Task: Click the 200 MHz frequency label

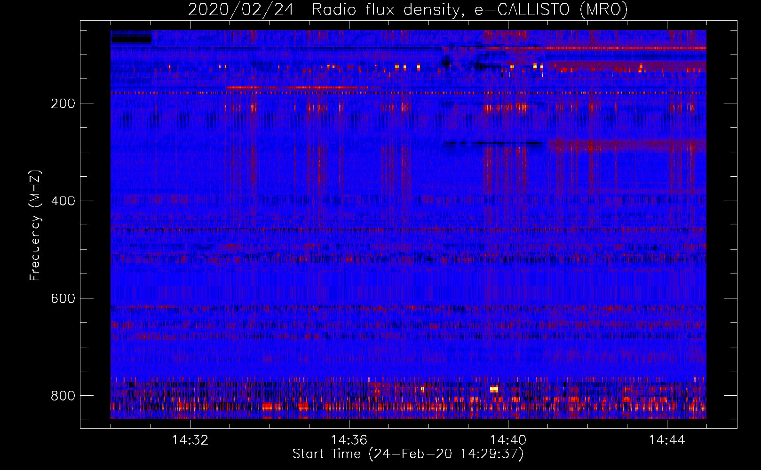Action: (x=63, y=103)
